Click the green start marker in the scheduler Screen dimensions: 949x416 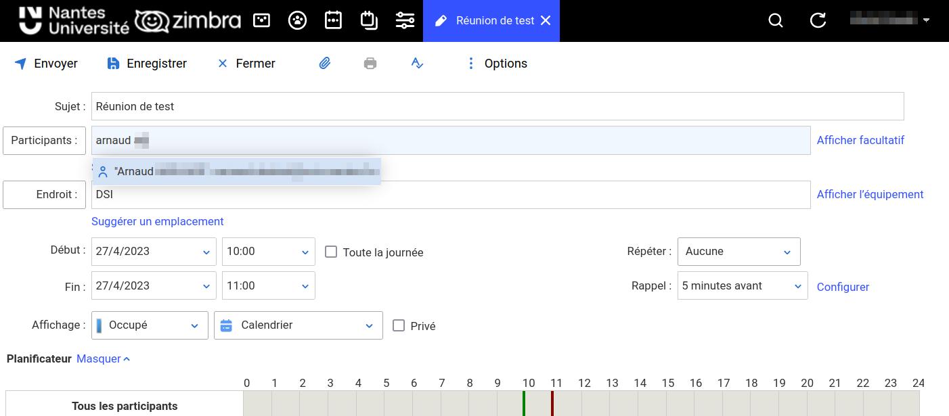[x=524, y=403]
